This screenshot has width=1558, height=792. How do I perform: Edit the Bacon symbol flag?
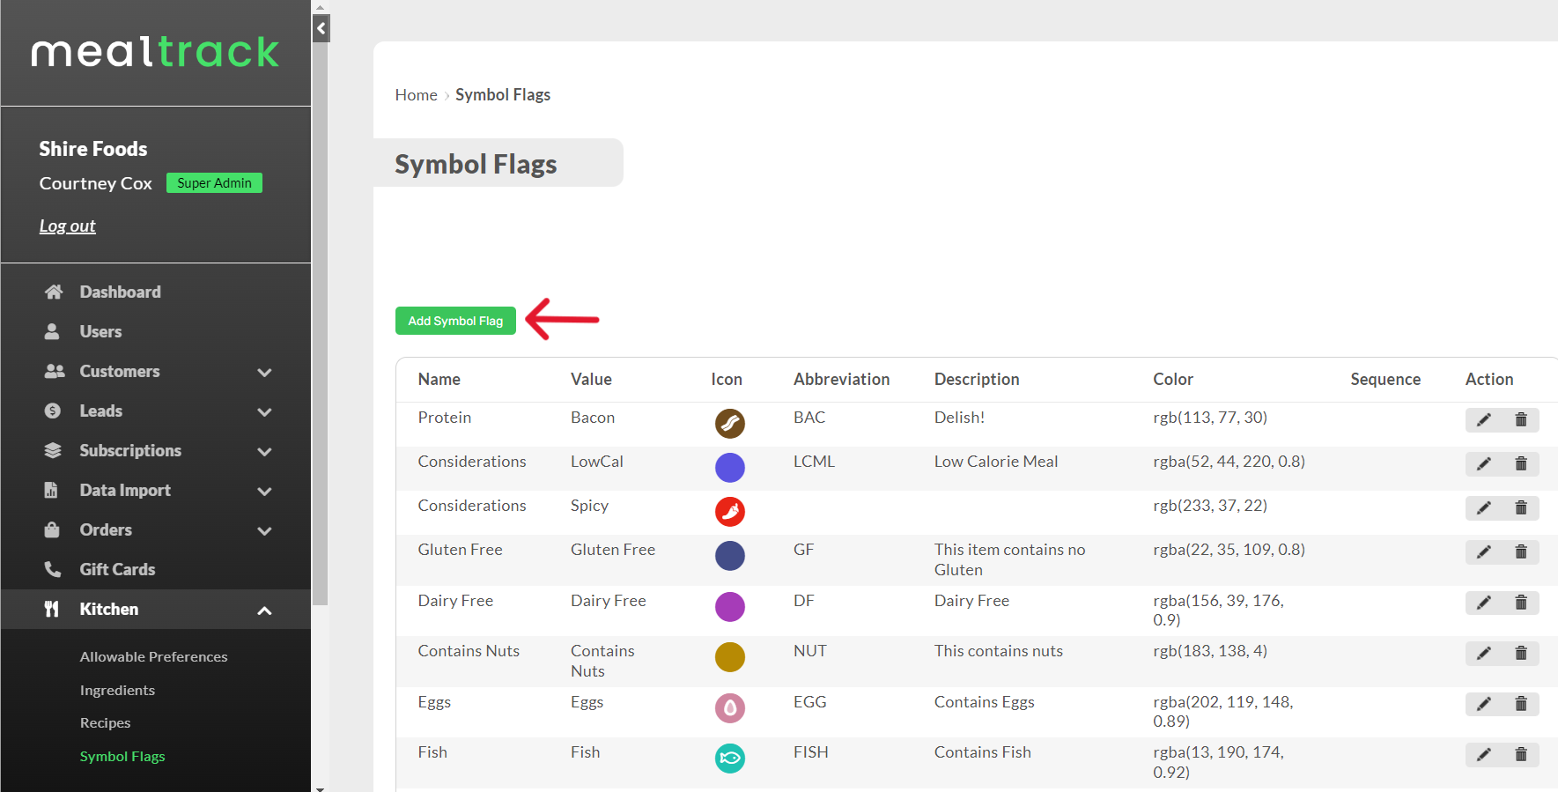pyautogui.click(x=1484, y=420)
